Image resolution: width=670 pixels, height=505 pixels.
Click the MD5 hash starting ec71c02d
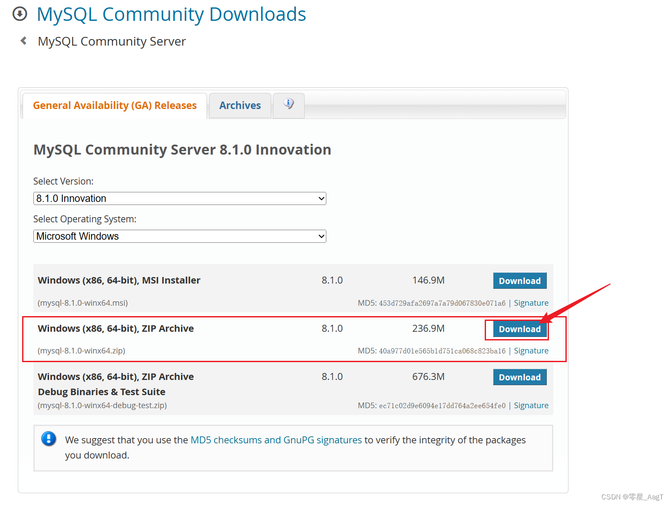click(x=442, y=406)
